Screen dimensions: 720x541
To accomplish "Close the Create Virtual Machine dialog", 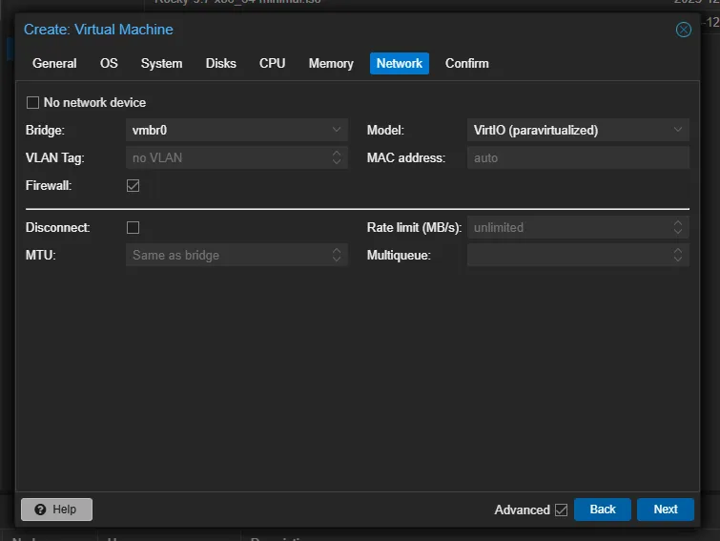I will (x=683, y=30).
